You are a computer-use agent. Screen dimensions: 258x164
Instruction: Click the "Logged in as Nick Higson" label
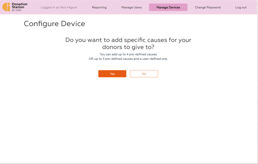(59, 7)
